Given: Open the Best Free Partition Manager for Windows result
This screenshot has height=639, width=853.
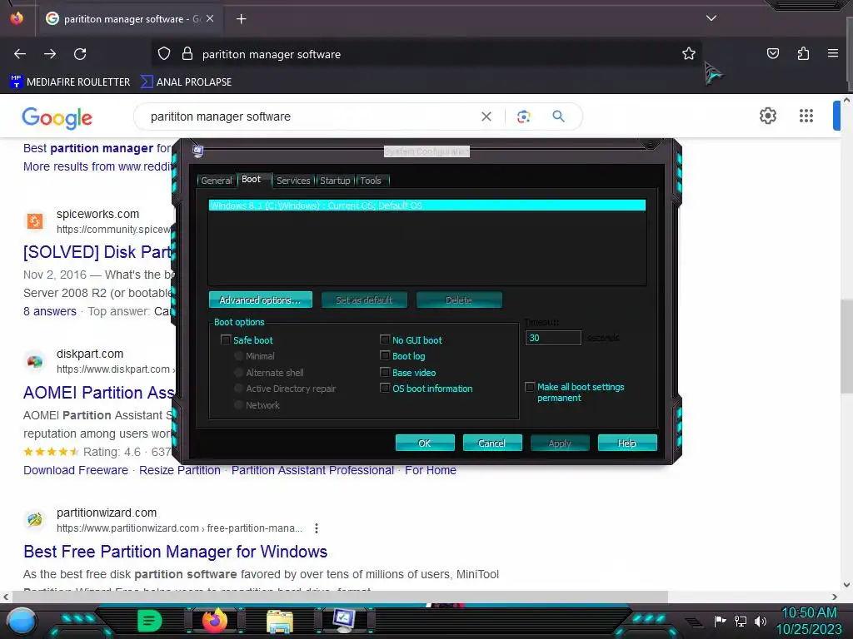Looking at the screenshot, I should pyautogui.click(x=175, y=552).
